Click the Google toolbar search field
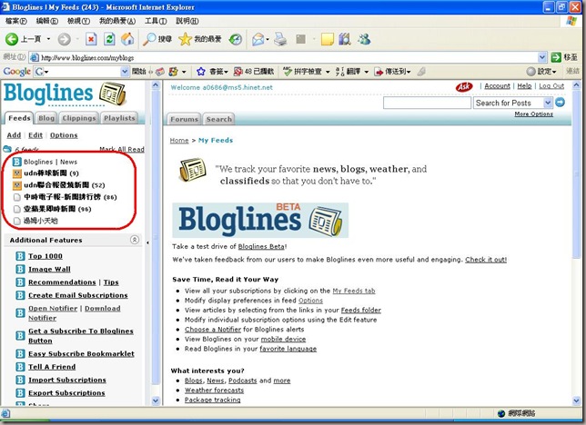Screen dimensions: 586x425 coord(82,71)
